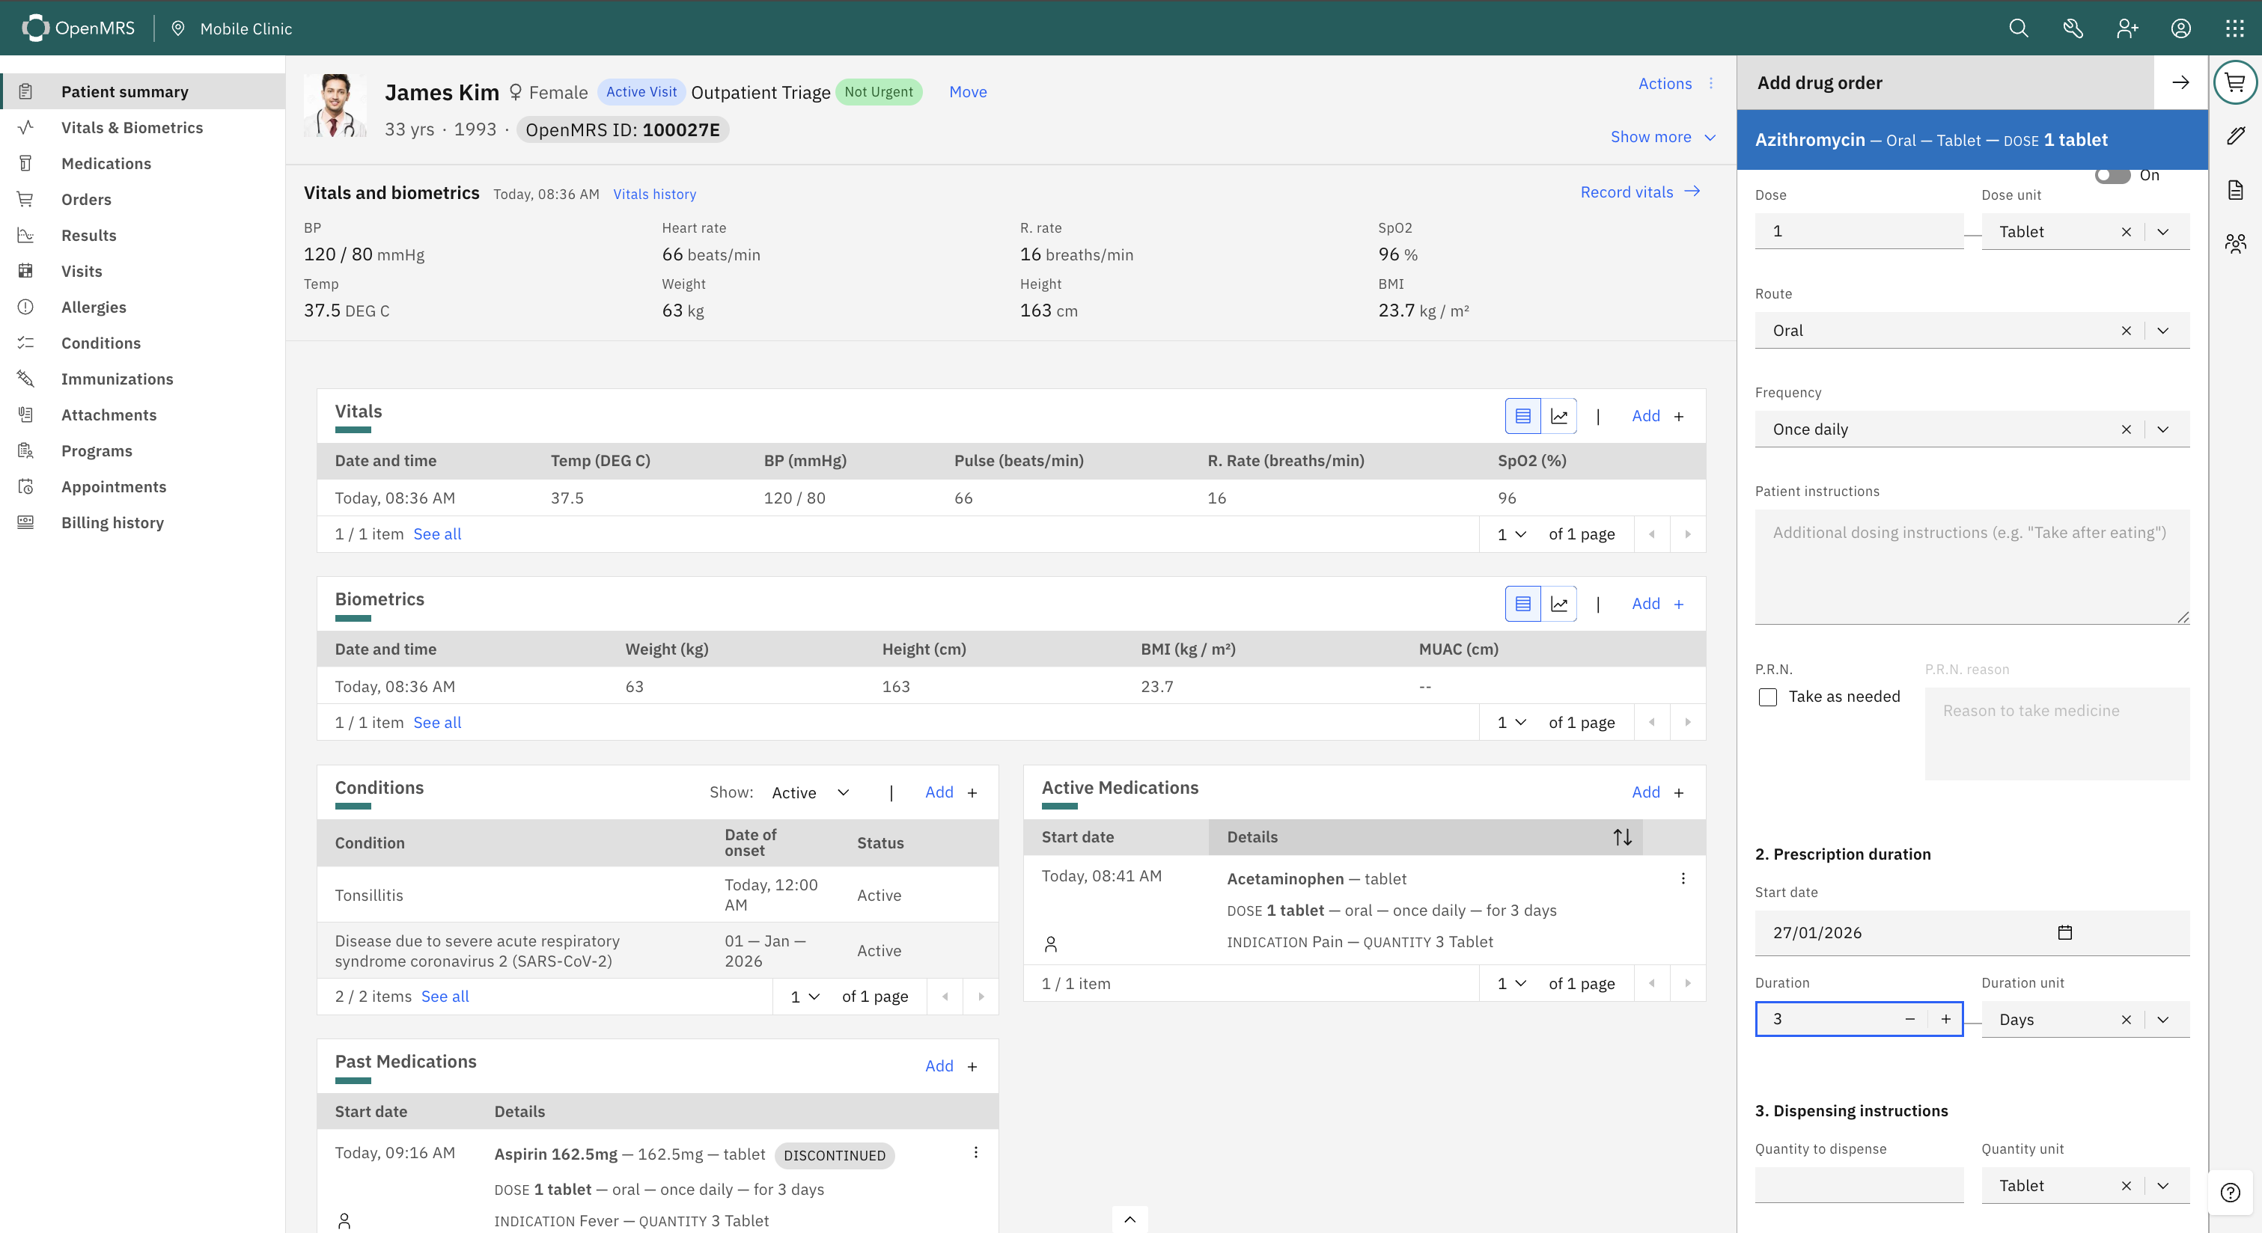Switch Biometrics widget to table view
The height and width of the screenshot is (1233, 2262).
(1522, 604)
